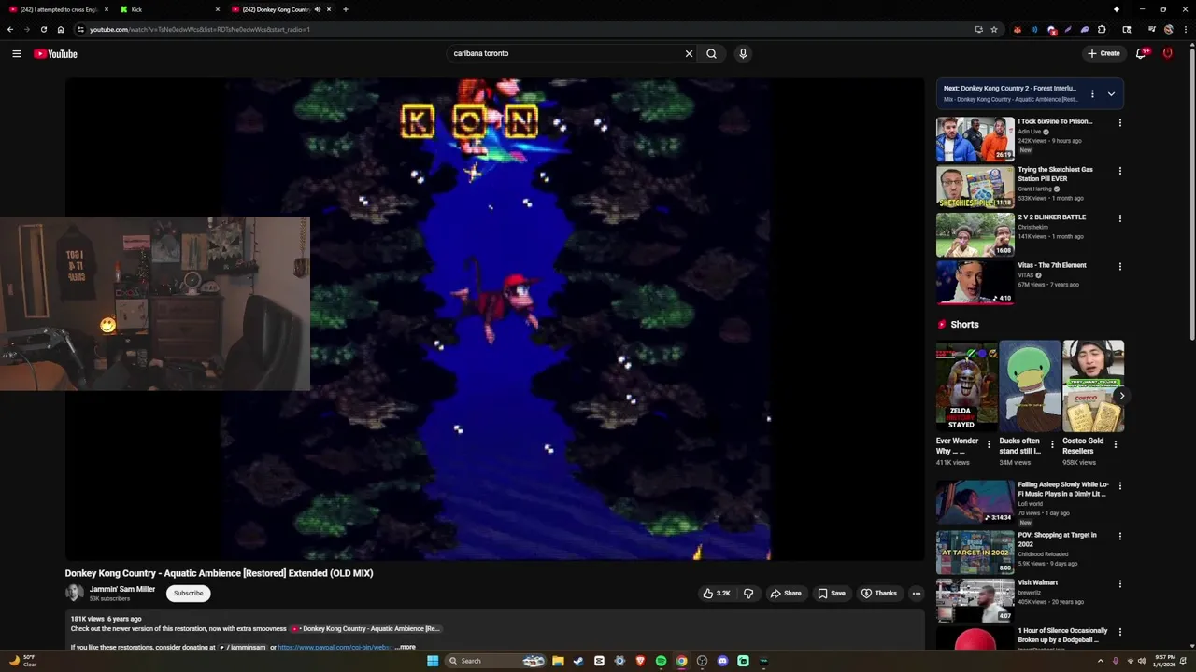Click the taskbar Search box
The height and width of the screenshot is (672, 1196).
(x=496, y=661)
